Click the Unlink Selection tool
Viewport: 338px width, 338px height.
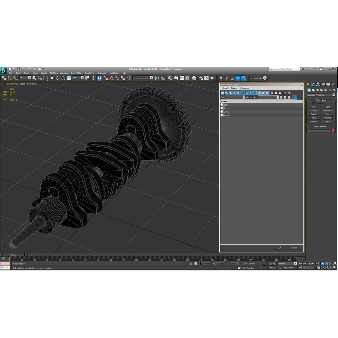coord(10,78)
